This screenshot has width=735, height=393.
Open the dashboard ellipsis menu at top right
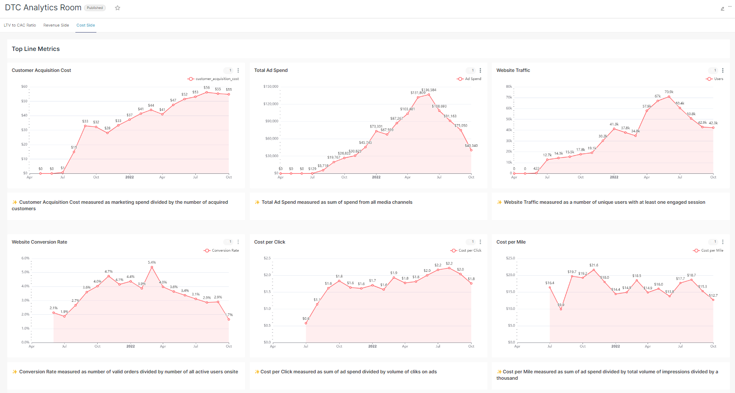(x=730, y=6)
